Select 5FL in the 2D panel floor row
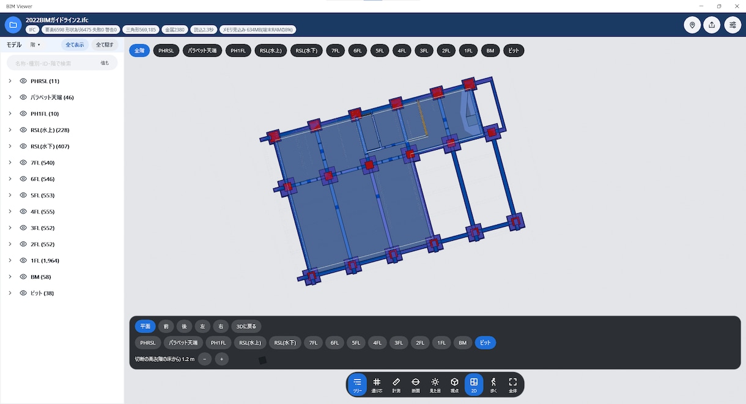Image resolution: width=746 pixels, height=404 pixels. click(x=356, y=343)
